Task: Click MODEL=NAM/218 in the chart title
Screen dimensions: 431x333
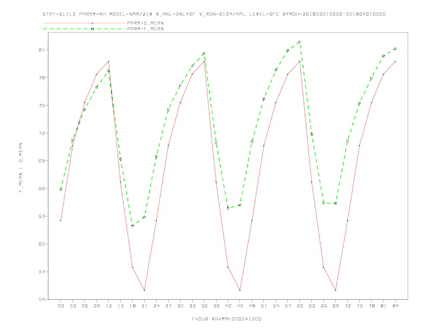Action: (131, 14)
